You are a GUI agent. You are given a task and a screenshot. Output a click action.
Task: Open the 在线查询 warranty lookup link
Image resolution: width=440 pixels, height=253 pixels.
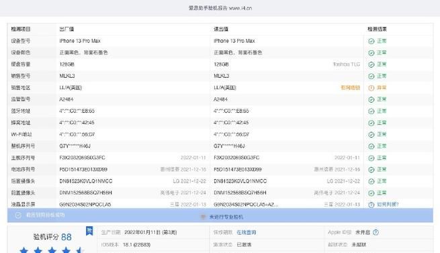click(x=246, y=232)
